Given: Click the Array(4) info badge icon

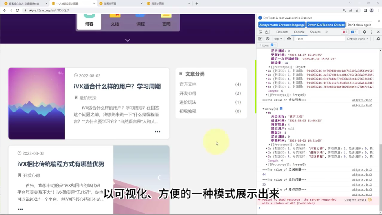Looking at the screenshot, I should 281,109.
